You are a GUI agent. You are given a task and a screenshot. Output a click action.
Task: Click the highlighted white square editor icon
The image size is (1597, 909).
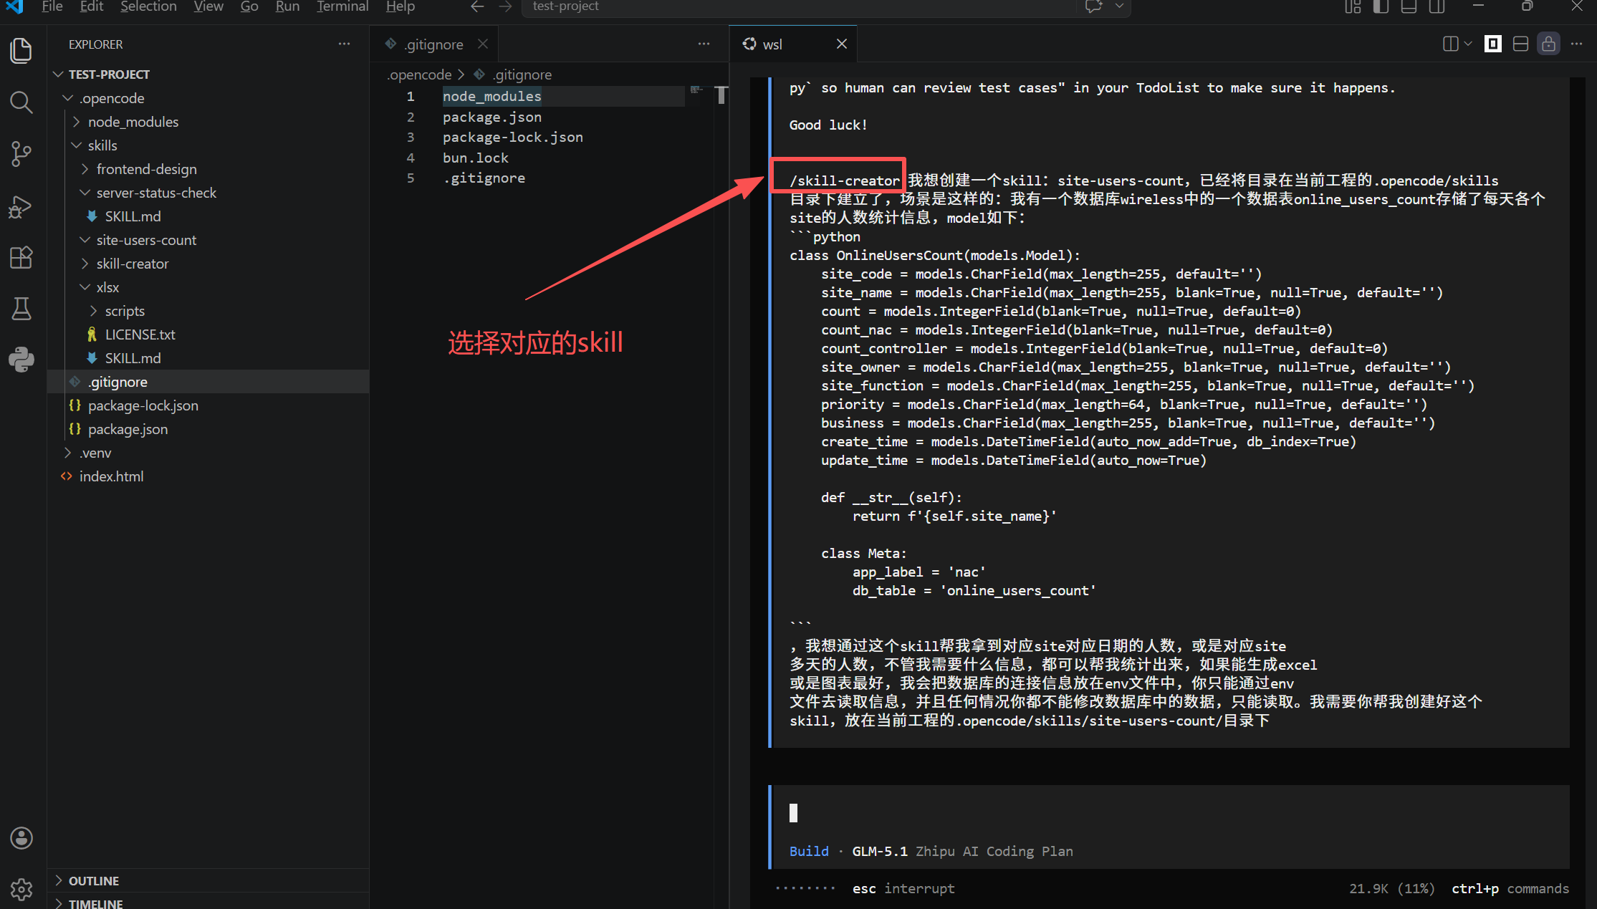tap(1493, 44)
